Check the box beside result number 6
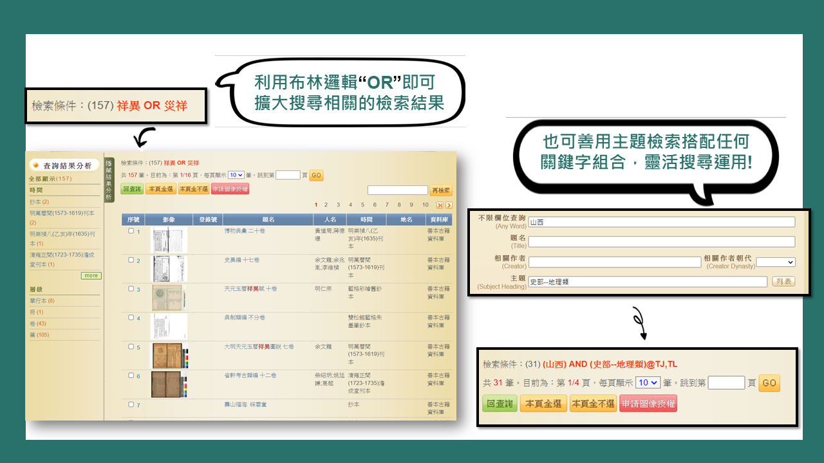The width and height of the screenshot is (824, 463). coord(131,376)
